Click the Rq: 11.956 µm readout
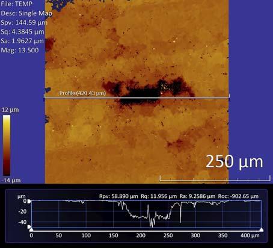The width and height of the screenshot is (273, 248). click(159, 196)
